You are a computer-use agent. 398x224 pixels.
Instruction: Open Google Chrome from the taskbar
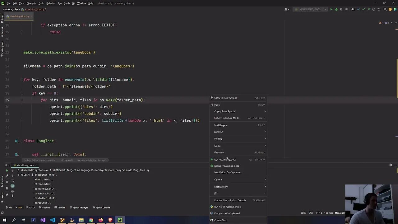91,220
